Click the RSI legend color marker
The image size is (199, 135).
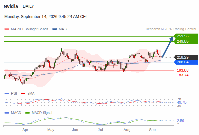coord(7,94)
